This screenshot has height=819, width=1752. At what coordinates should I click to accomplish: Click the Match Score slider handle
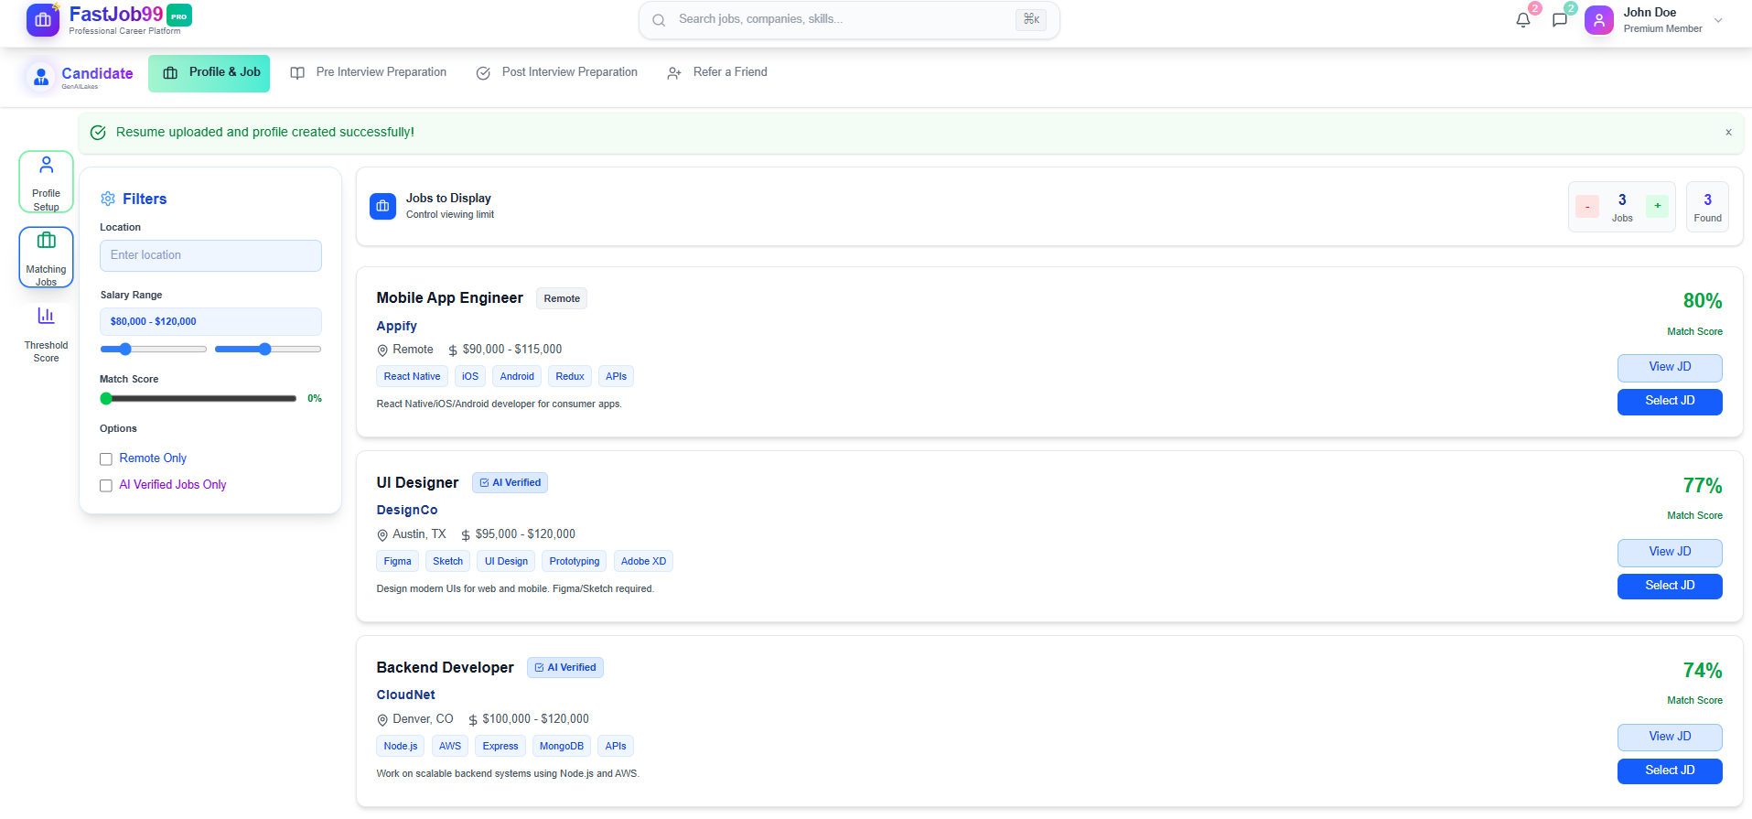coord(107,399)
